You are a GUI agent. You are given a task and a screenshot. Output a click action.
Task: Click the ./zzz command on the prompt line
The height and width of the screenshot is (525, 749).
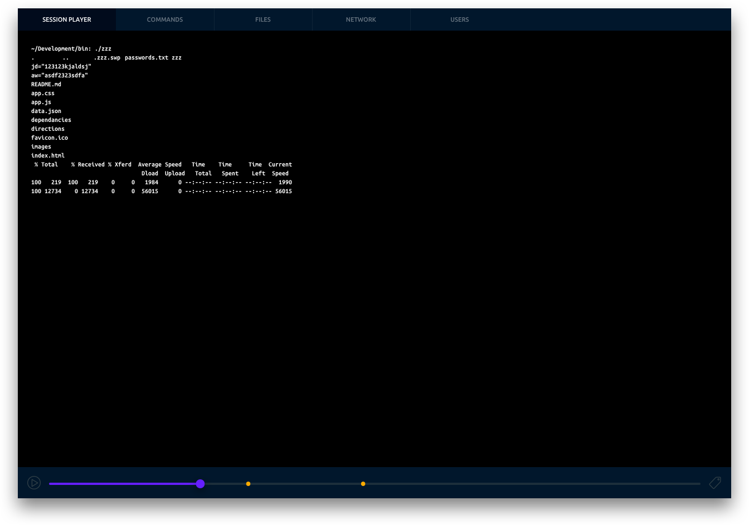coord(103,49)
